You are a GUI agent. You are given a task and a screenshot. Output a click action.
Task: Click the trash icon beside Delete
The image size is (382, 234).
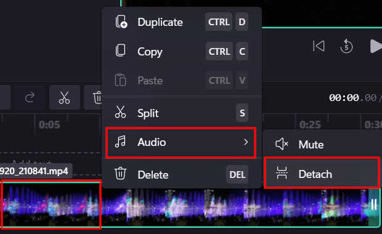pos(120,174)
